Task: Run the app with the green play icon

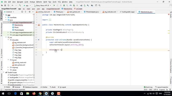Action: click(x=54, y=5)
